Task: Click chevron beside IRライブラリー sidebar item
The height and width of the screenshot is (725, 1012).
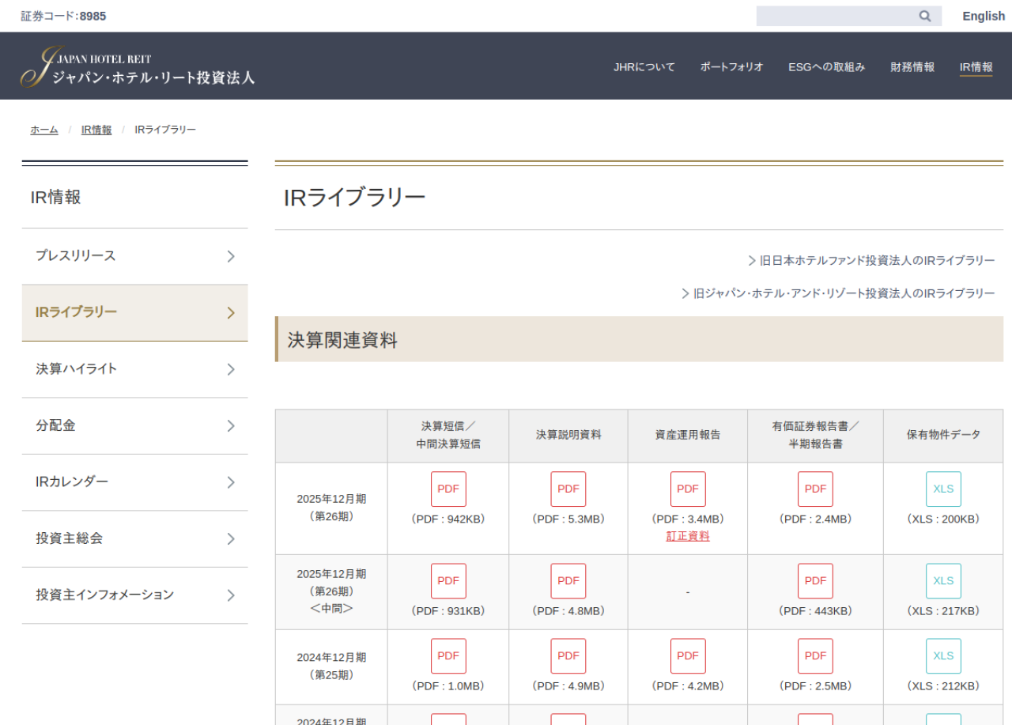Action: pyautogui.click(x=231, y=313)
